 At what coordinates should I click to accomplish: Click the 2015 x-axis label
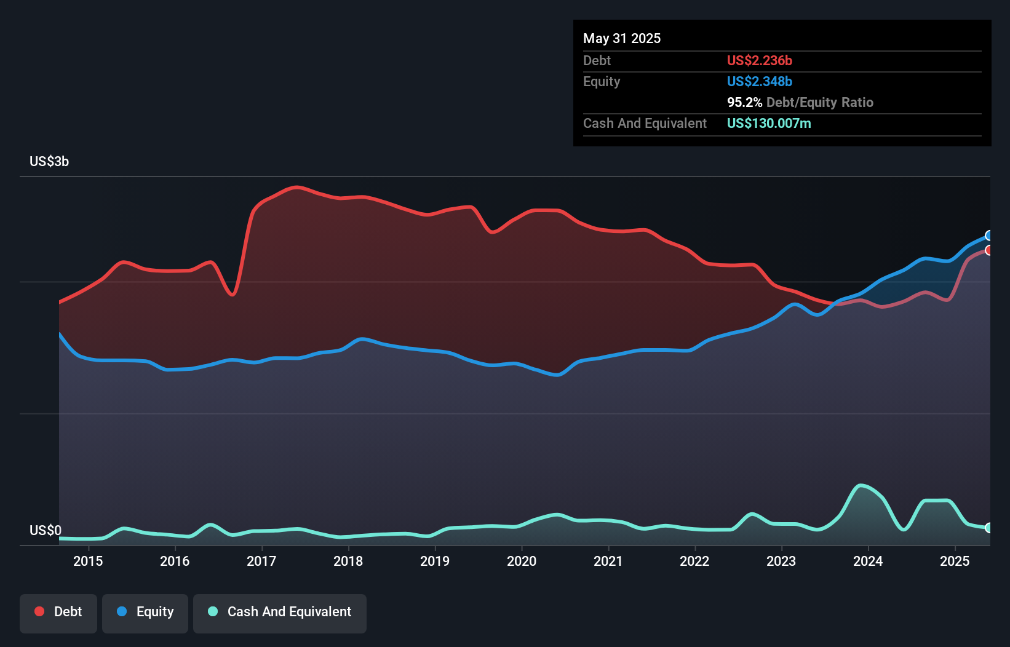88,561
